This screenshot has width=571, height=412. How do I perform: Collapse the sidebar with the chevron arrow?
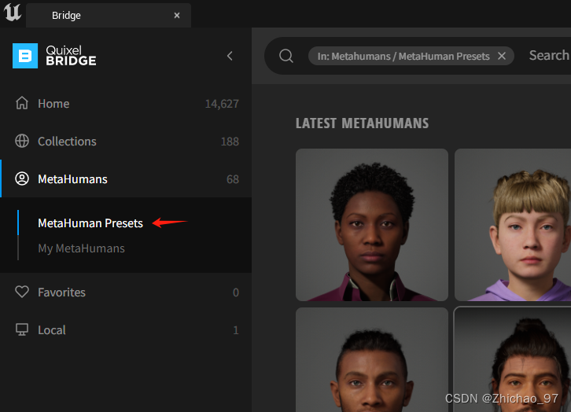[x=230, y=56]
